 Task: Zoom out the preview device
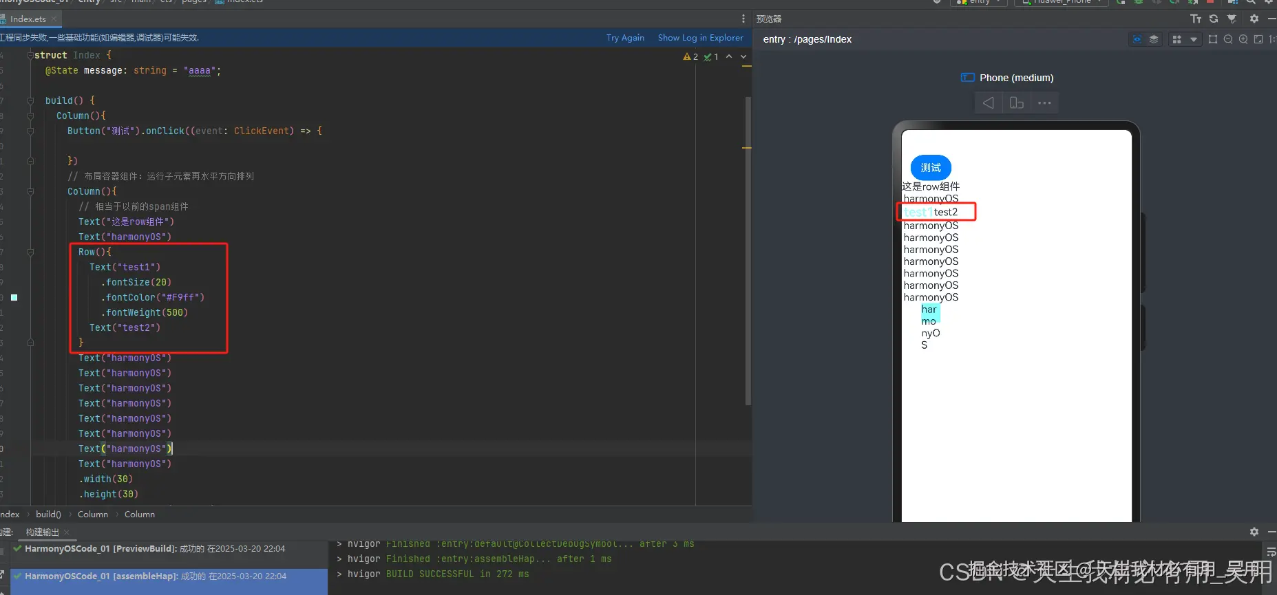(1228, 39)
